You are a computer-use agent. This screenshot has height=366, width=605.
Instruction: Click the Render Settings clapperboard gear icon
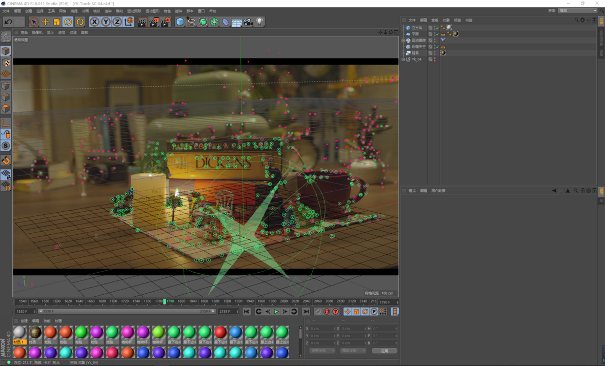tap(166, 22)
